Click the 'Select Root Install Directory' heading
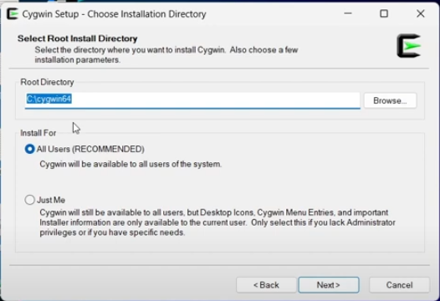 78,38
